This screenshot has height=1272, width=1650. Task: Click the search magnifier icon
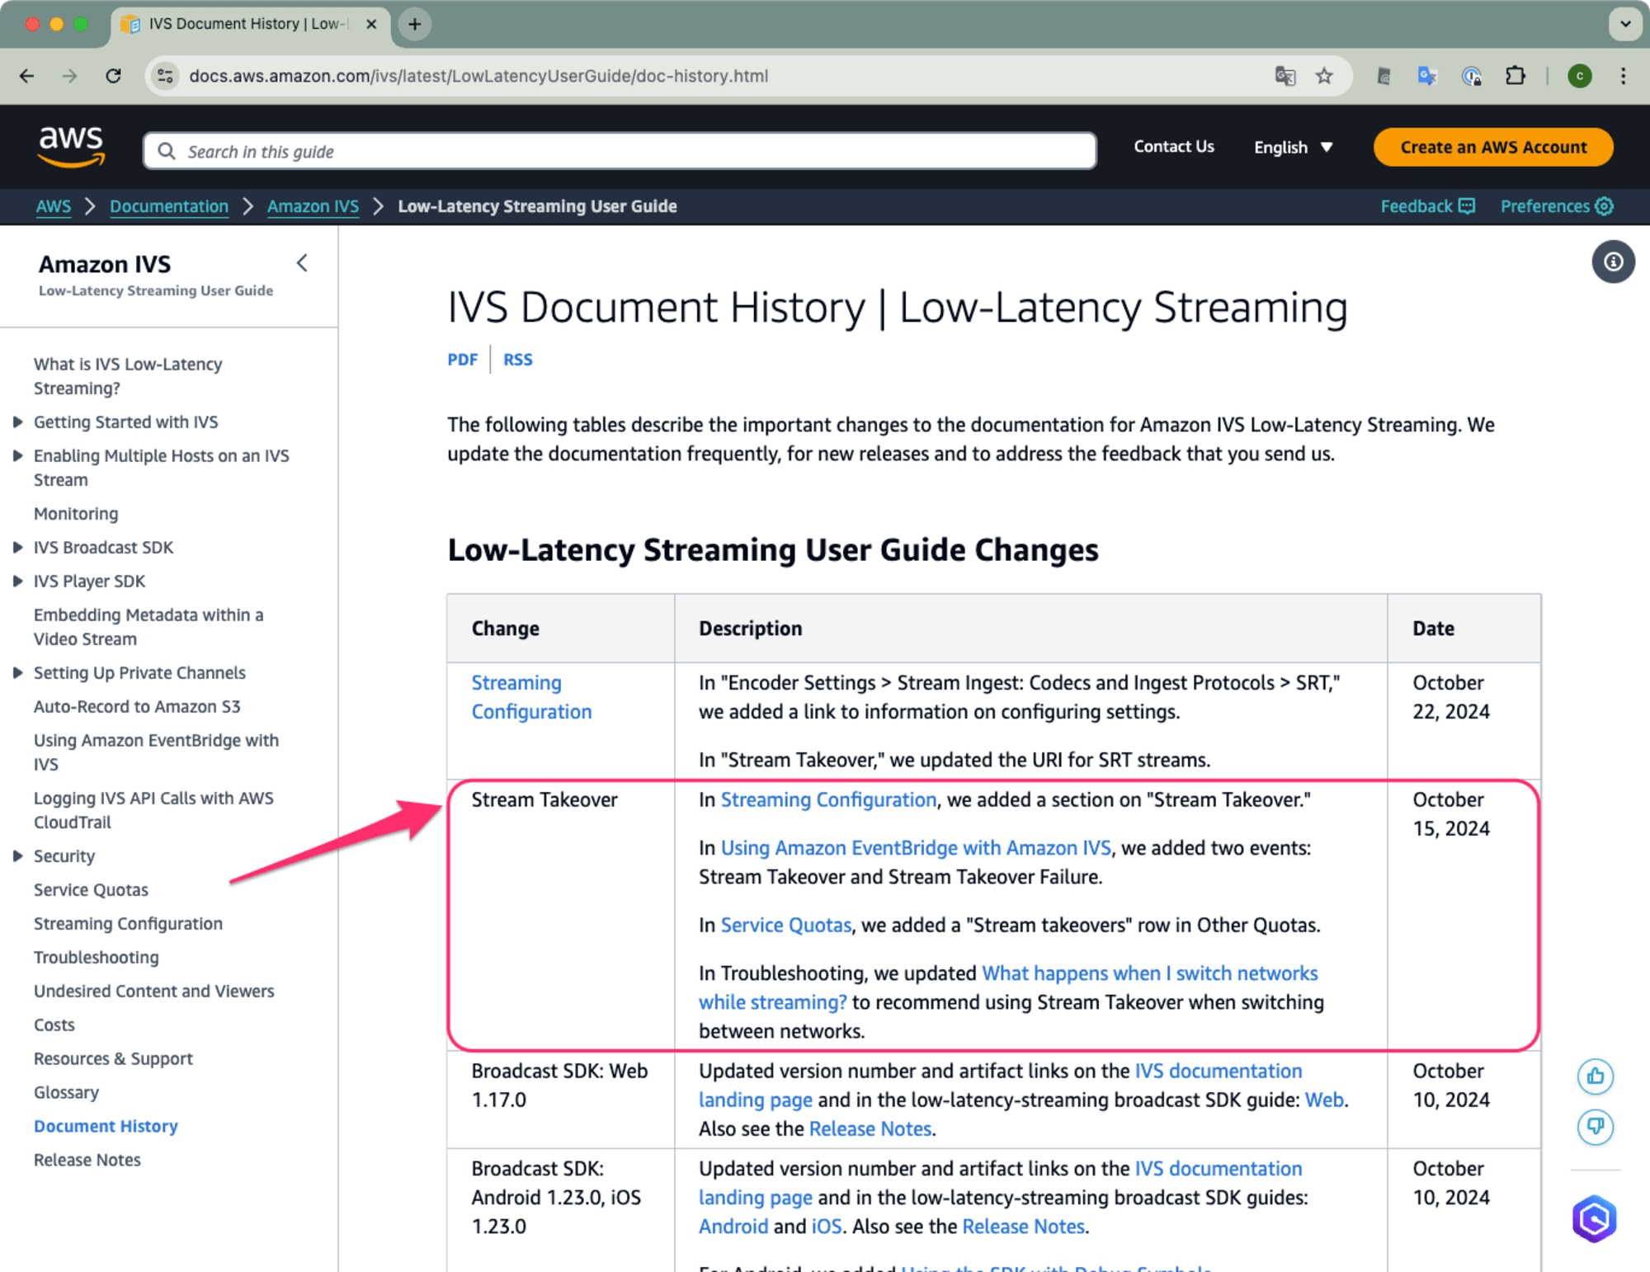pyautogui.click(x=167, y=151)
